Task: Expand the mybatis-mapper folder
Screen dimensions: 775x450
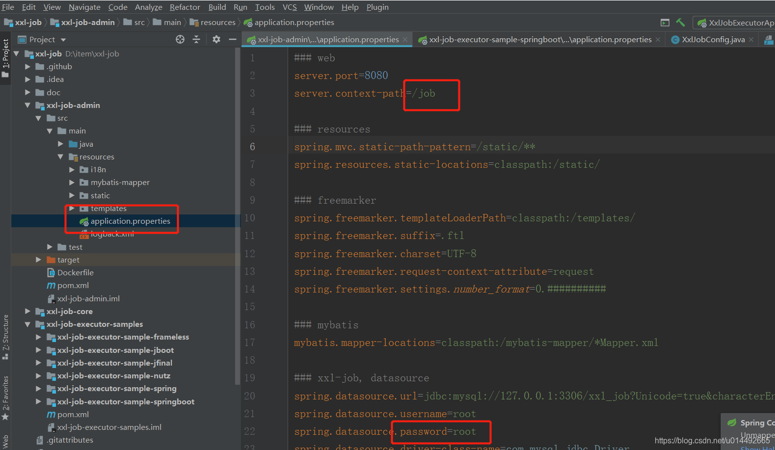Action: point(72,183)
